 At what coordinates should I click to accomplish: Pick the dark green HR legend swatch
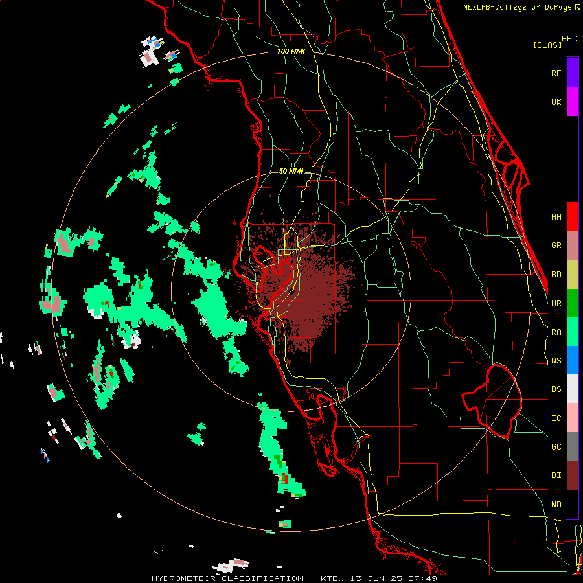point(572,303)
